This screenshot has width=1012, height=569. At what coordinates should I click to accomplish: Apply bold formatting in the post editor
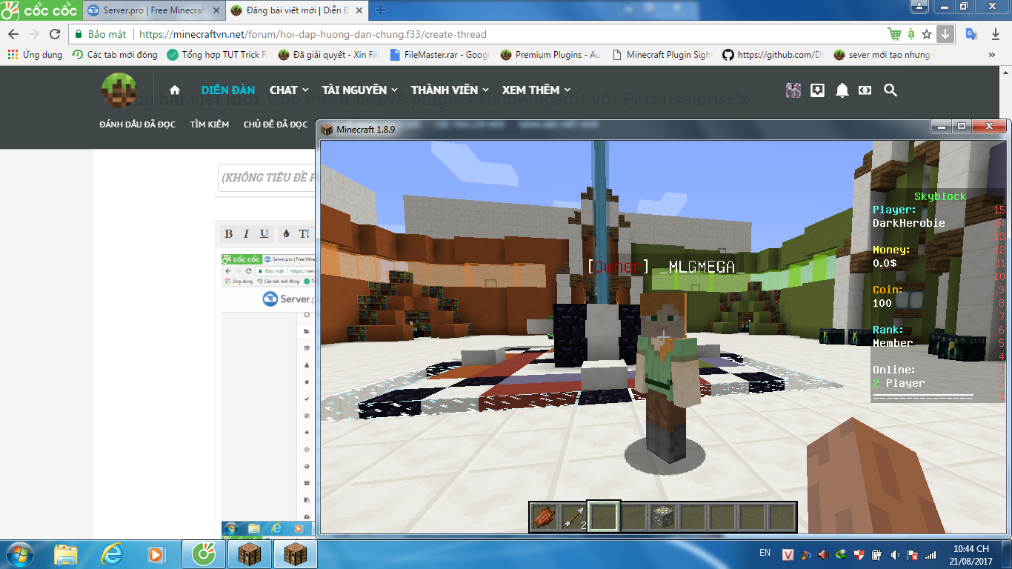tap(228, 234)
